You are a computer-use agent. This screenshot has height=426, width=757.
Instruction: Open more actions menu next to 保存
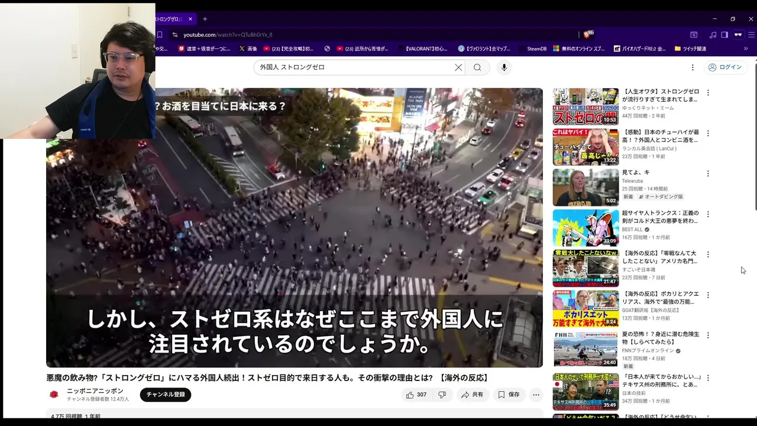[x=536, y=395]
